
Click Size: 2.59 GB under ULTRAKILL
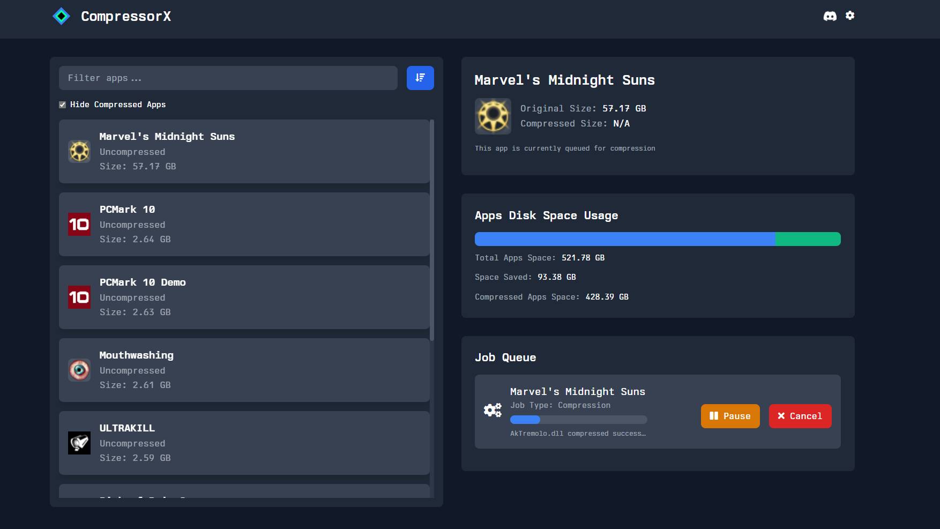[135, 458]
